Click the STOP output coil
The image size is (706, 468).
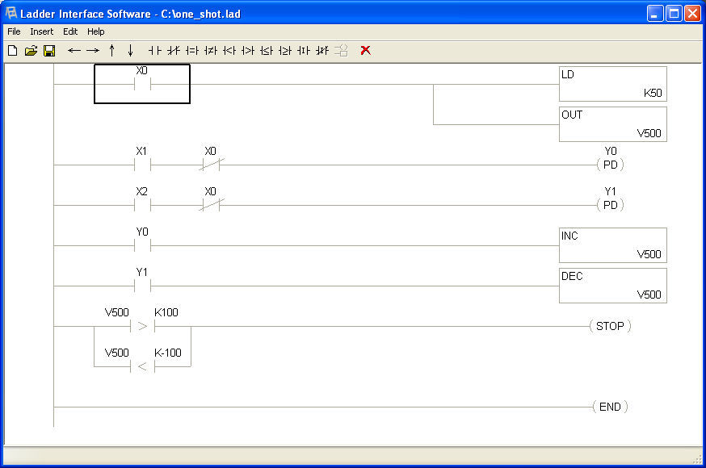click(611, 326)
